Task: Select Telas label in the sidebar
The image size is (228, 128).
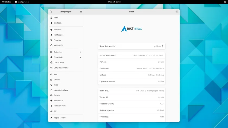Action: [x=56, y=85]
